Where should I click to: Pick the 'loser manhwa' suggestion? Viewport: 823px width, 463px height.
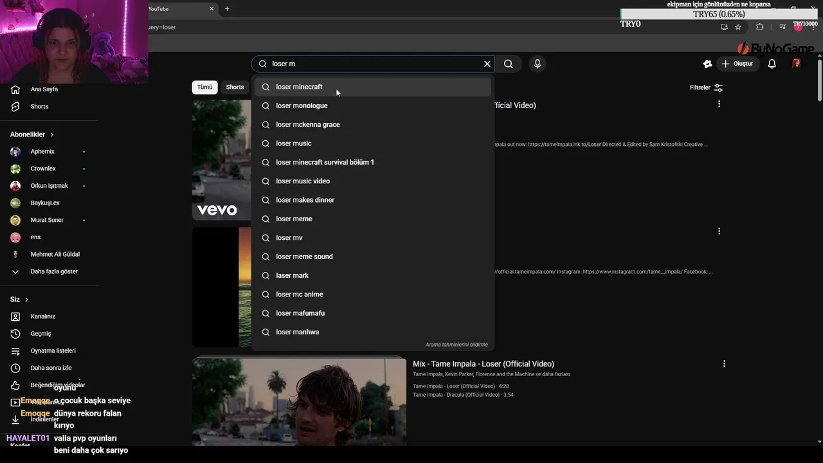pos(373,332)
